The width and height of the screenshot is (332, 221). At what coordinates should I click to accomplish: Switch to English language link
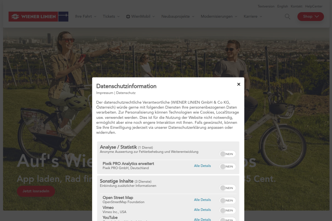click(x=282, y=6)
